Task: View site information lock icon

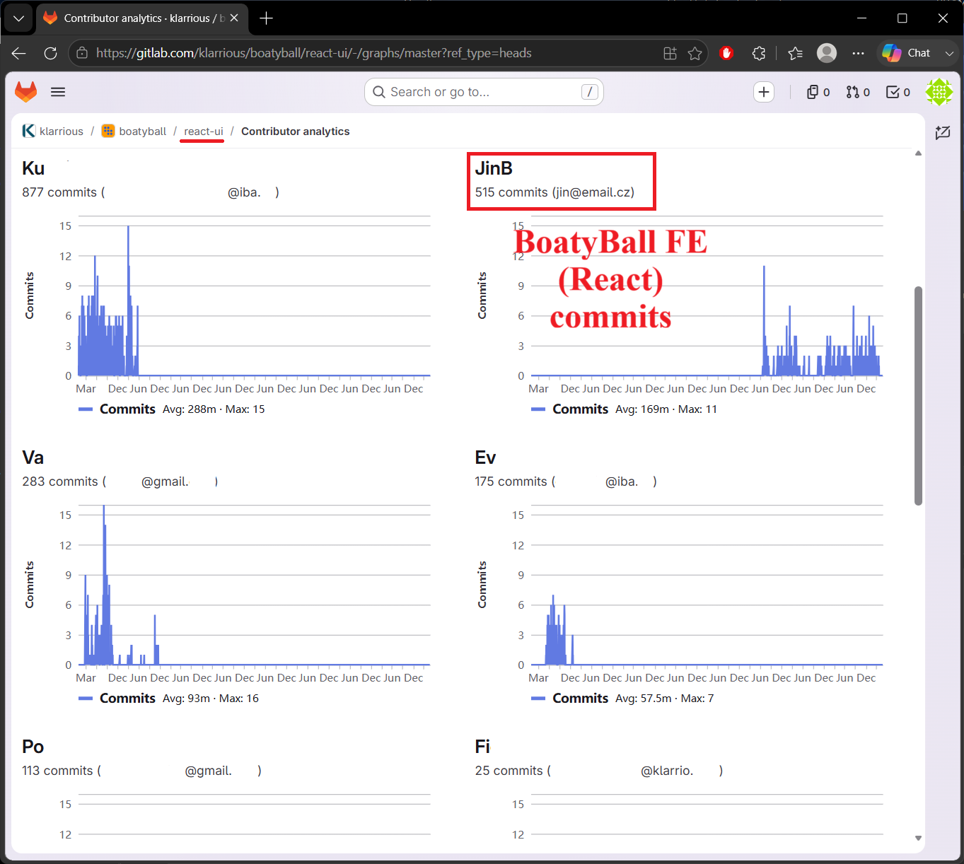Action: [x=82, y=53]
